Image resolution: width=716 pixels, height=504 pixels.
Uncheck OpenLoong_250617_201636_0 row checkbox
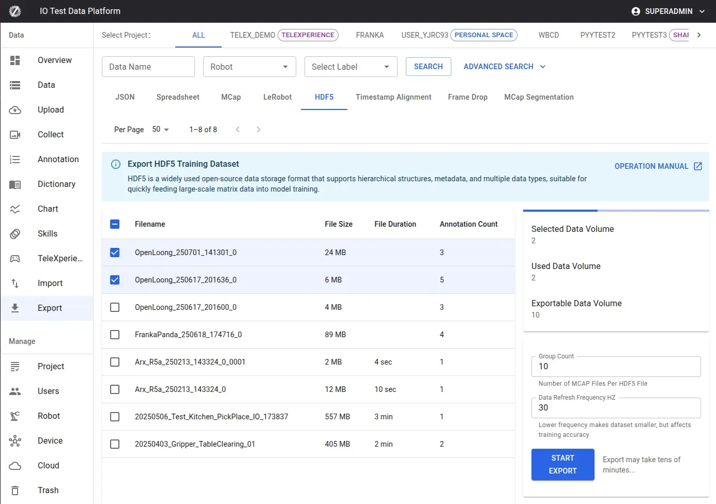pos(115,280)
